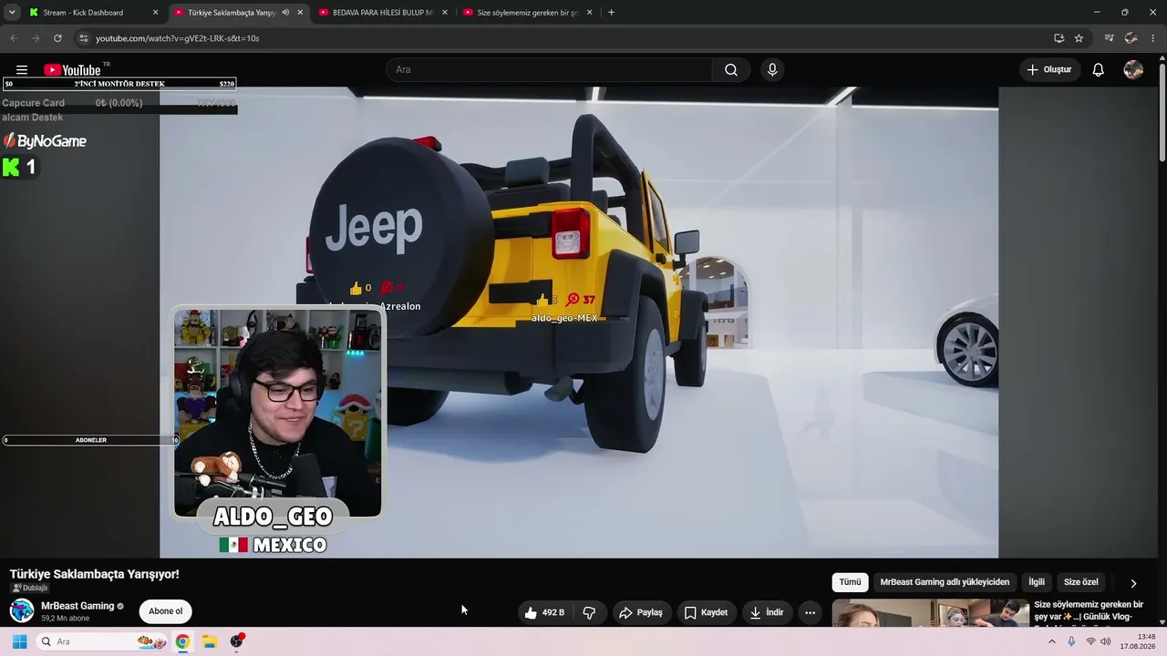Start voice search with the microphone icon
Image resolution: width=1167 pixels, height=656 pixels.
coord(772,70)
